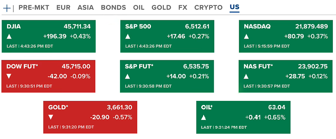Screen dimensions: 336x139
Task: Click the DOW FUT down arrow icon
Action: pyautogui.click(x=9, y=76)
